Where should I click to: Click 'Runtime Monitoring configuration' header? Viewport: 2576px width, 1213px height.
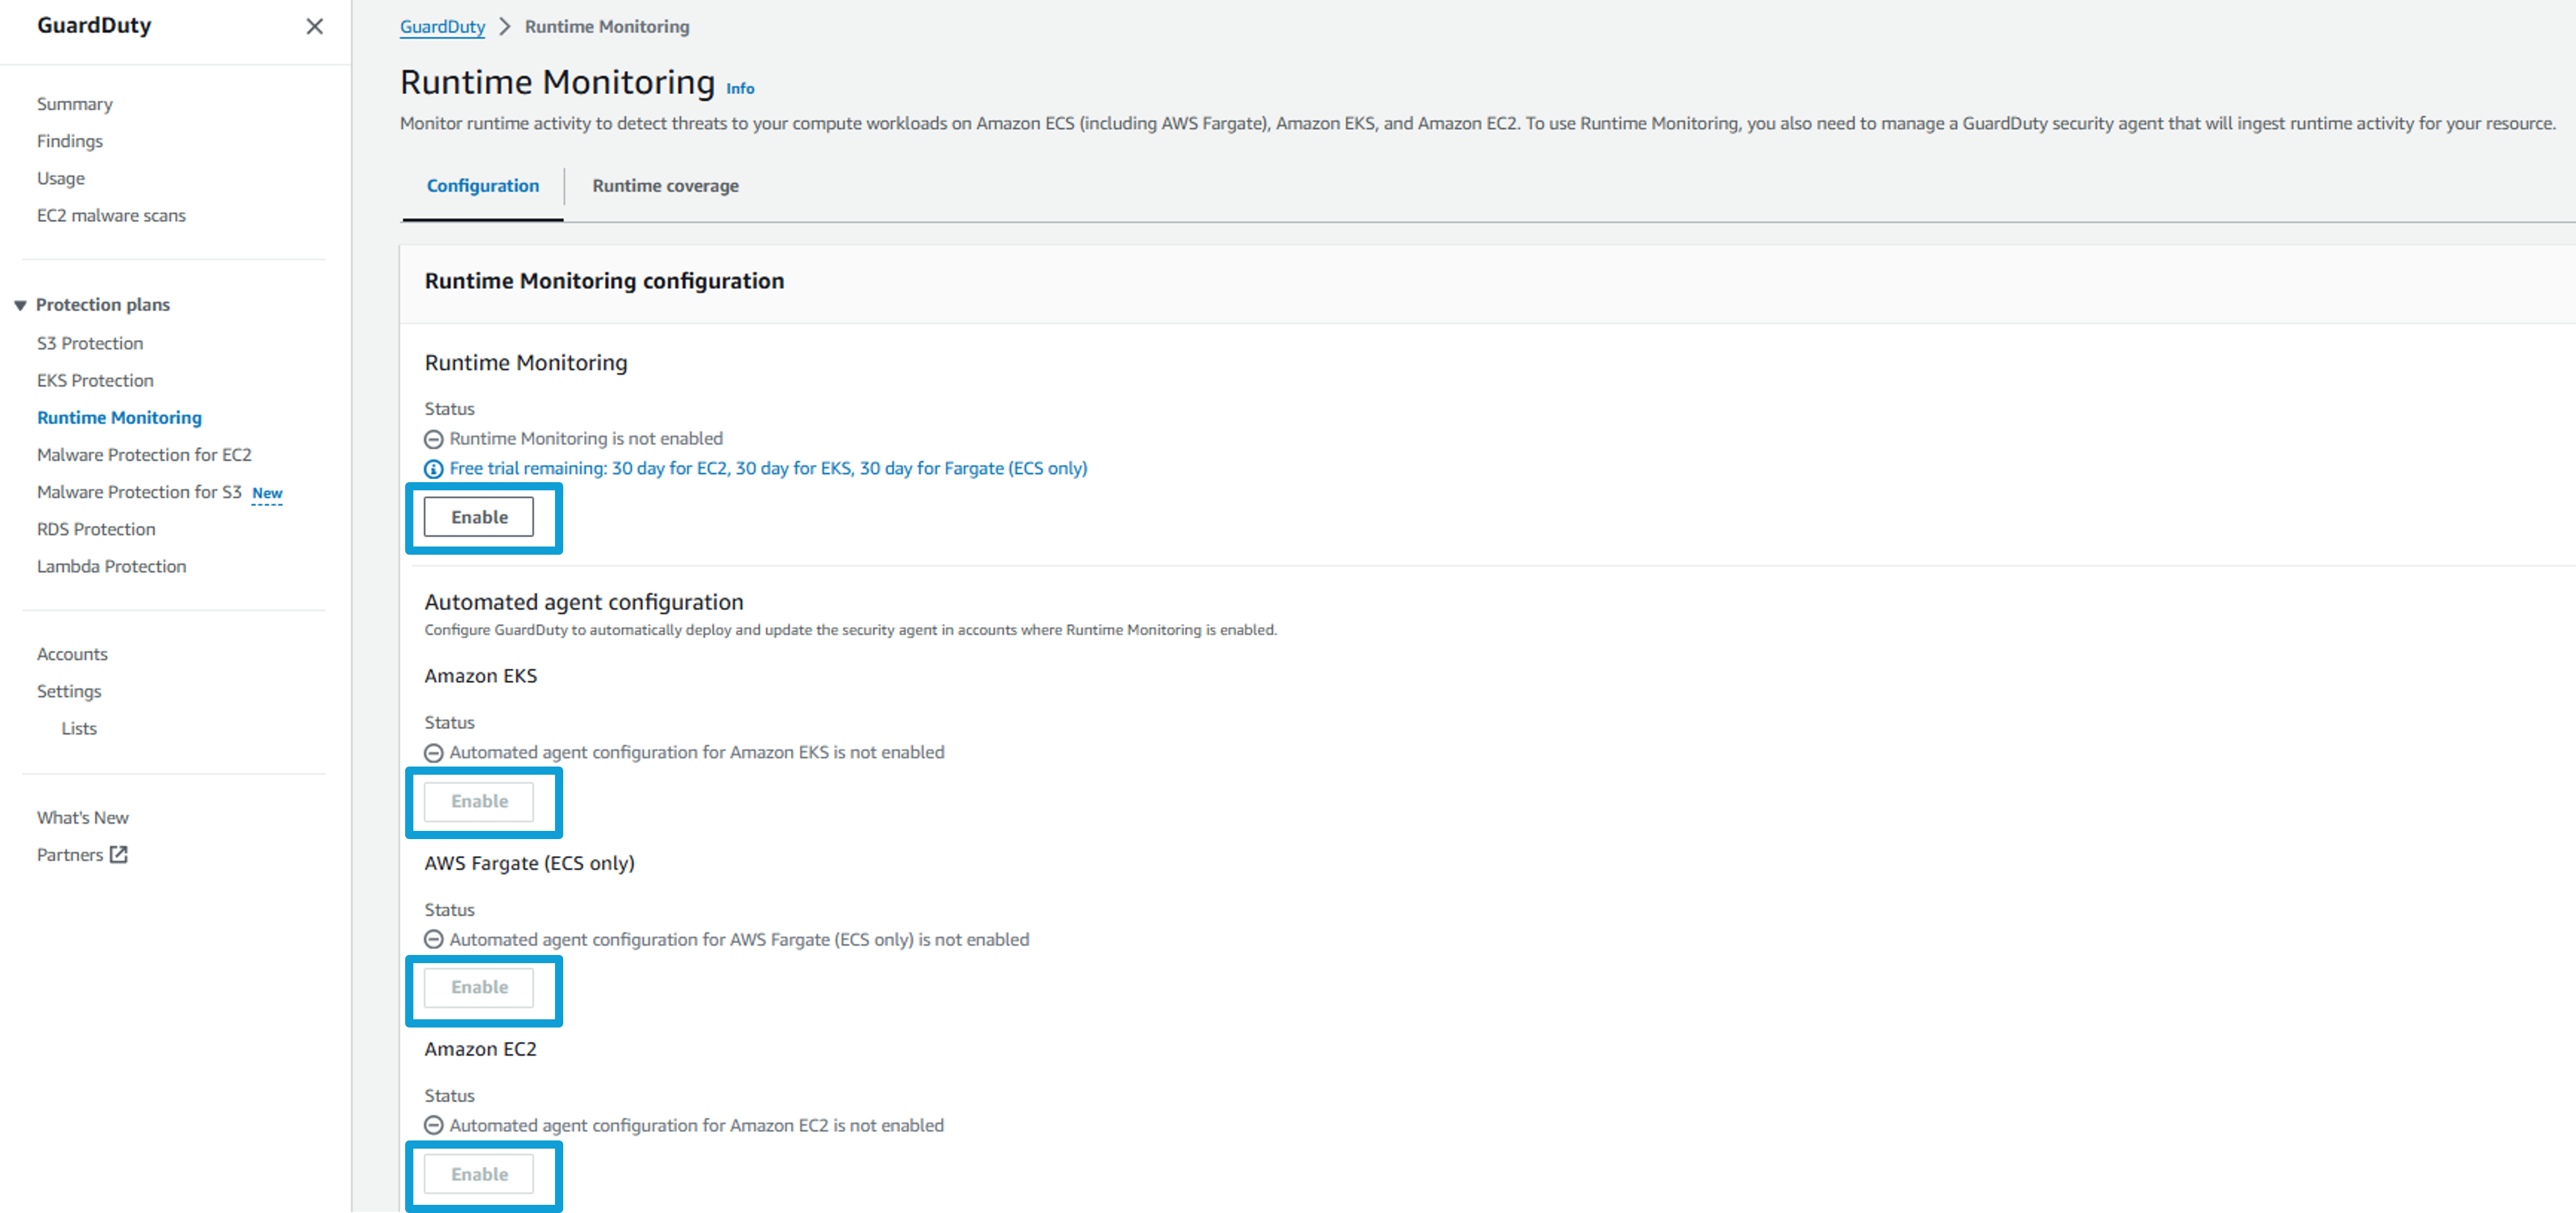(x=604, y=281)
